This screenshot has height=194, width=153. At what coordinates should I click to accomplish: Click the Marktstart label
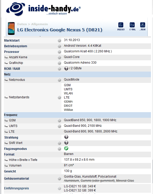(12, 41)
